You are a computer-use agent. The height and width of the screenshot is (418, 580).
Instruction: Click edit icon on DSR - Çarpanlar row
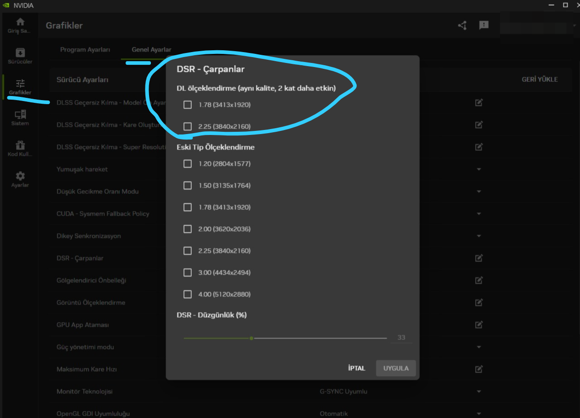pyautogui.click(x=479, y=258)
